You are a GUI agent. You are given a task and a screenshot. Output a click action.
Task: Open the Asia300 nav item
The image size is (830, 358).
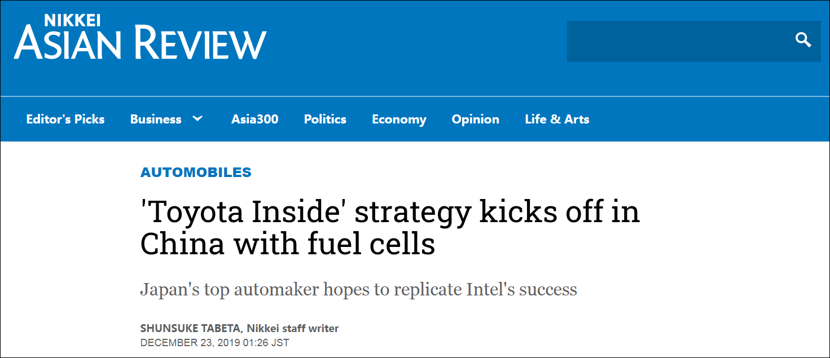pyautogui.click(x=254, y=120)
